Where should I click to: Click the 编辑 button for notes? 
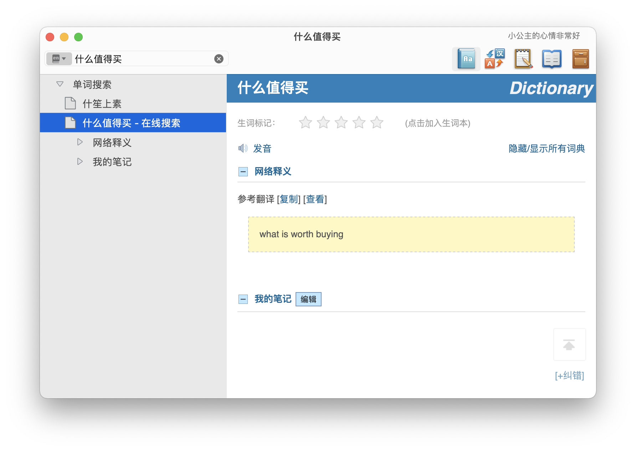[308, 299]
